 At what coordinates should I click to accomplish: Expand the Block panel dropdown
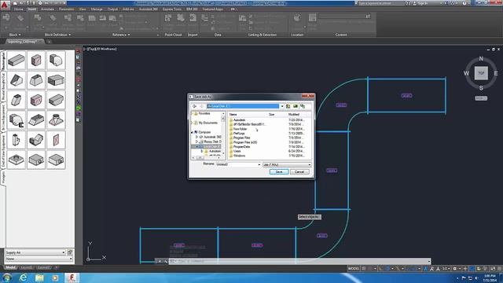click(x=15, y=35)
